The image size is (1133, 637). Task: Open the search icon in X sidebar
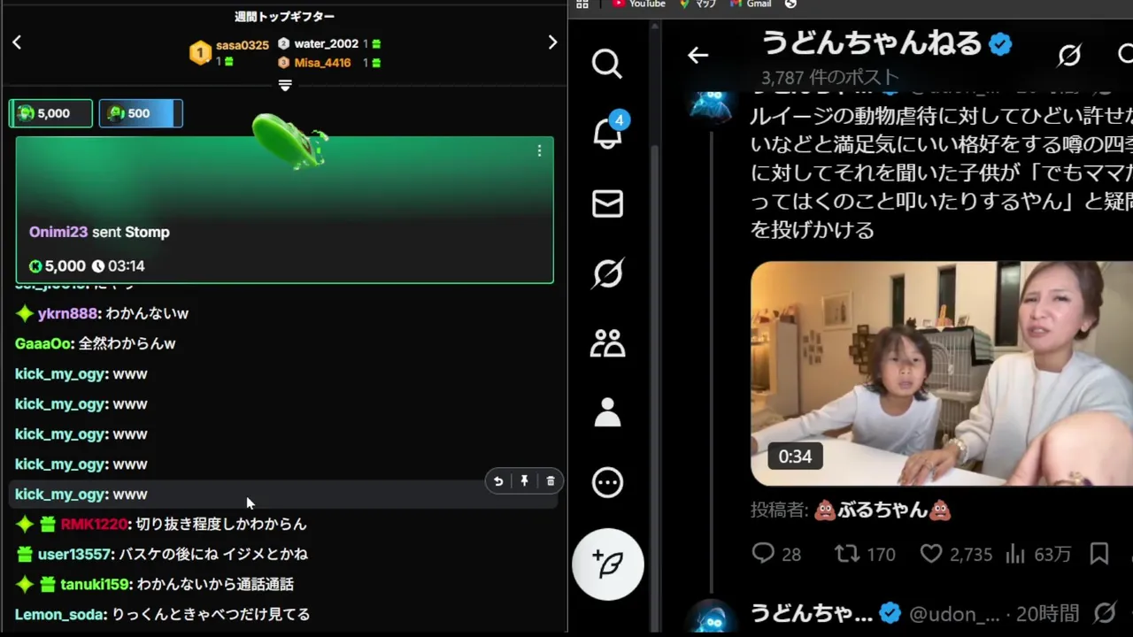(607, 64)
